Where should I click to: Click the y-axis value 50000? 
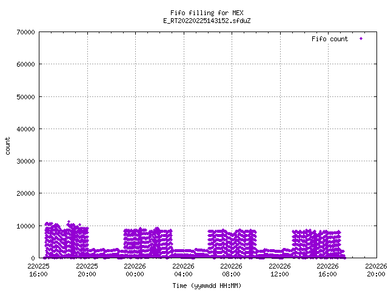[25, 97]
